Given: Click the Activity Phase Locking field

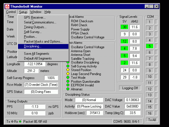Looking at the screenshot, I should pos(89,106).
